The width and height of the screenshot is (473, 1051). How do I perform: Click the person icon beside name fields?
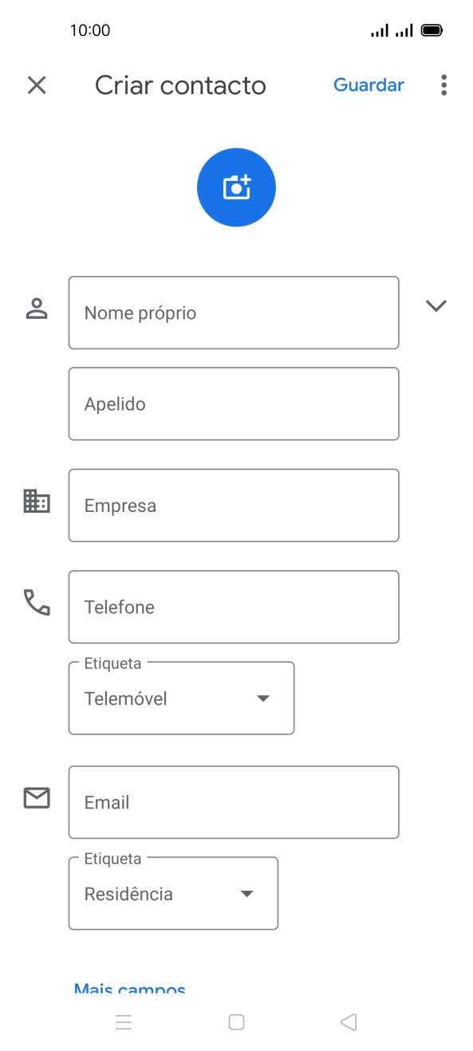coord(36,309)
